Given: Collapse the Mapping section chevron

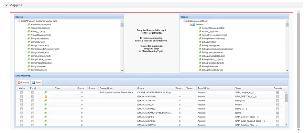Looking at the screenshot, I should (x=6, y=6).
